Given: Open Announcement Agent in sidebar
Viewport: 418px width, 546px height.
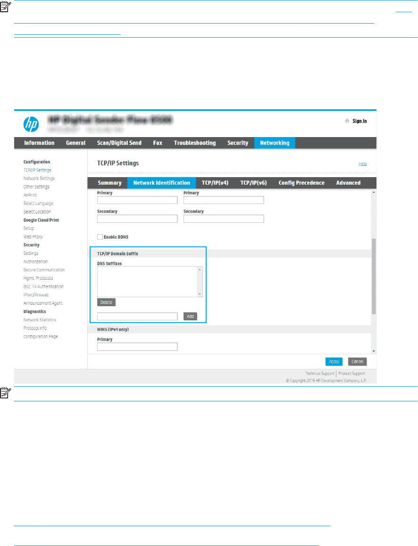Looking at the screenshot, I should [43, 303].
